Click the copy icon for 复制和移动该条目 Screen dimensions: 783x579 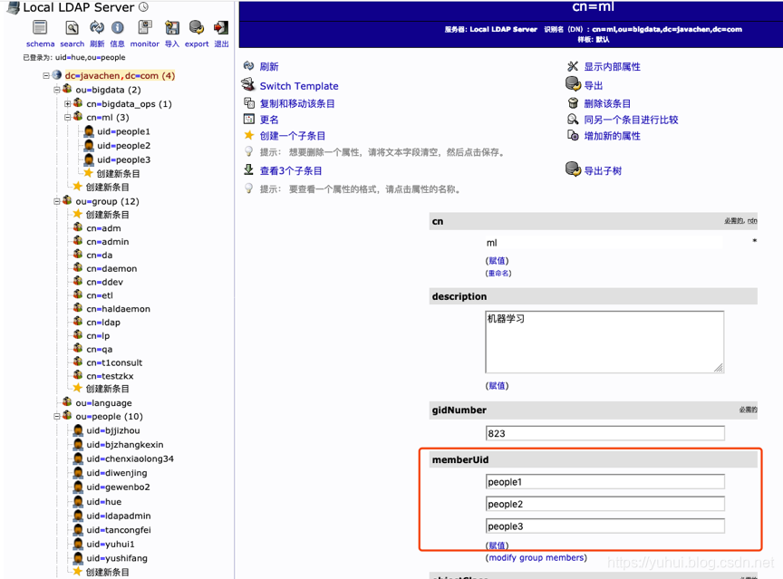(249, 102)
